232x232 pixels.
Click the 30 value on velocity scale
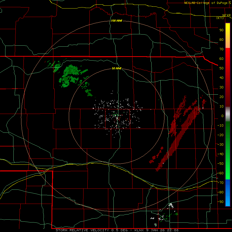coord(221,87)
